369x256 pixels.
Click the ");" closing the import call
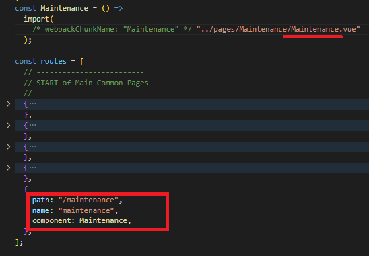28,40
